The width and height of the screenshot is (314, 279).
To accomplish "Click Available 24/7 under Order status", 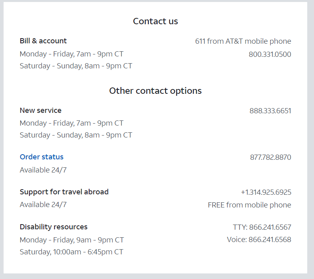I will 43,170.
